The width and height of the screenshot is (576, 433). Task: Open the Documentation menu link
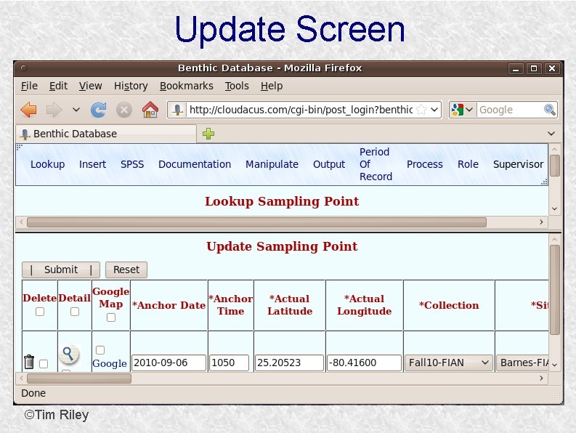pos(195,164)
